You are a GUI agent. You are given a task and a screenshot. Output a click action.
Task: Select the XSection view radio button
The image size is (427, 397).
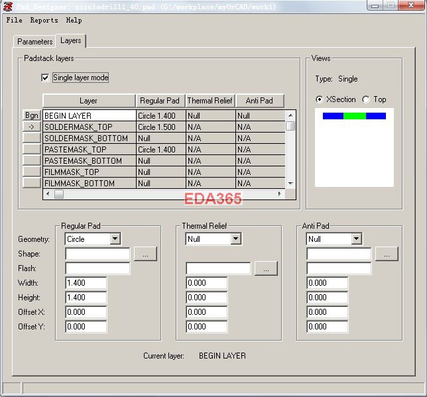tap(320, 99)
